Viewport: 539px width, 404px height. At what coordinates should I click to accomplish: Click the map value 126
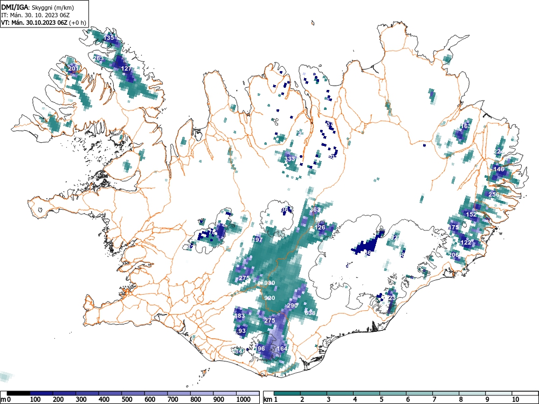pyautogui.click(x=320, y=227)
